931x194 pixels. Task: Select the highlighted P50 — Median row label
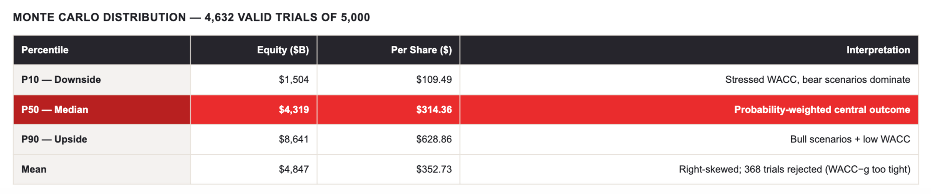click(102, 110)
